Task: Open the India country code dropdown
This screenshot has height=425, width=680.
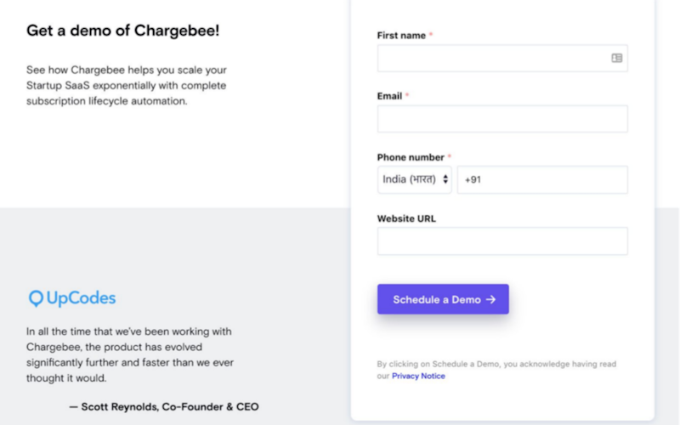Action: click(x=415, y=179)
